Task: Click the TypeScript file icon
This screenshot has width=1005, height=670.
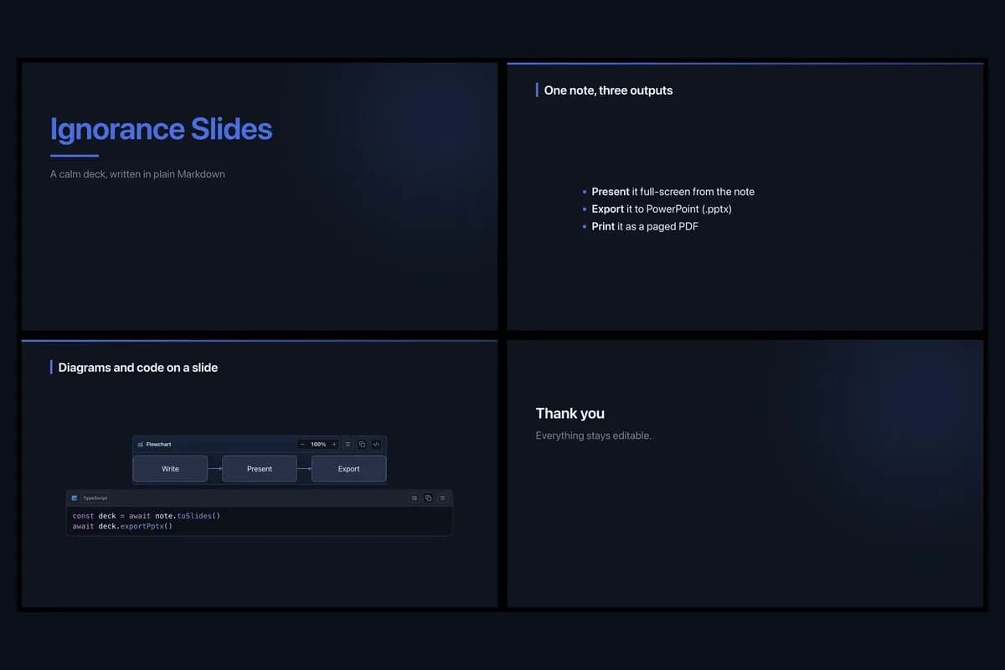Action: [x=75, y=498]
